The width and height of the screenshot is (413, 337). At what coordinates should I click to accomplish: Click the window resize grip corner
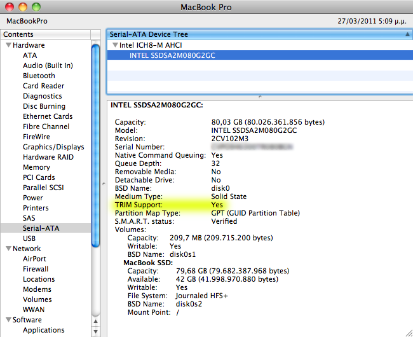(x=409, y=333)
